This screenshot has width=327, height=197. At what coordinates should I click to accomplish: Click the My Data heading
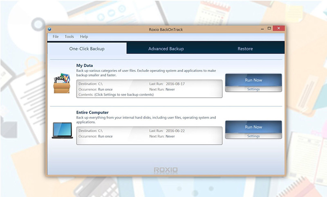point(85,65)
